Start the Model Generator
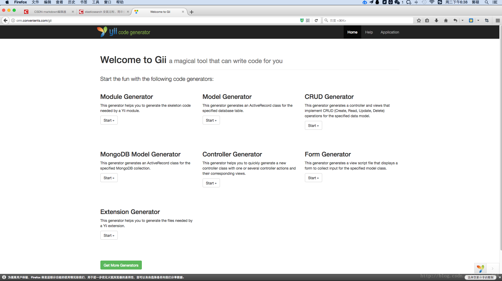 coord(211,120)
